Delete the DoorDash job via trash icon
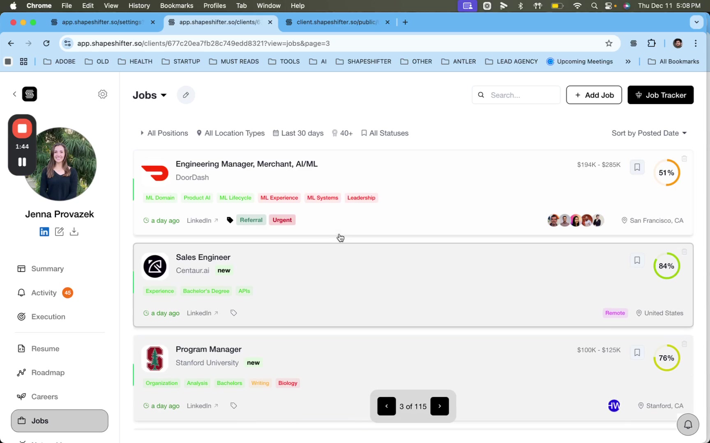Viewport: 710px width, 443px height. 684,158
